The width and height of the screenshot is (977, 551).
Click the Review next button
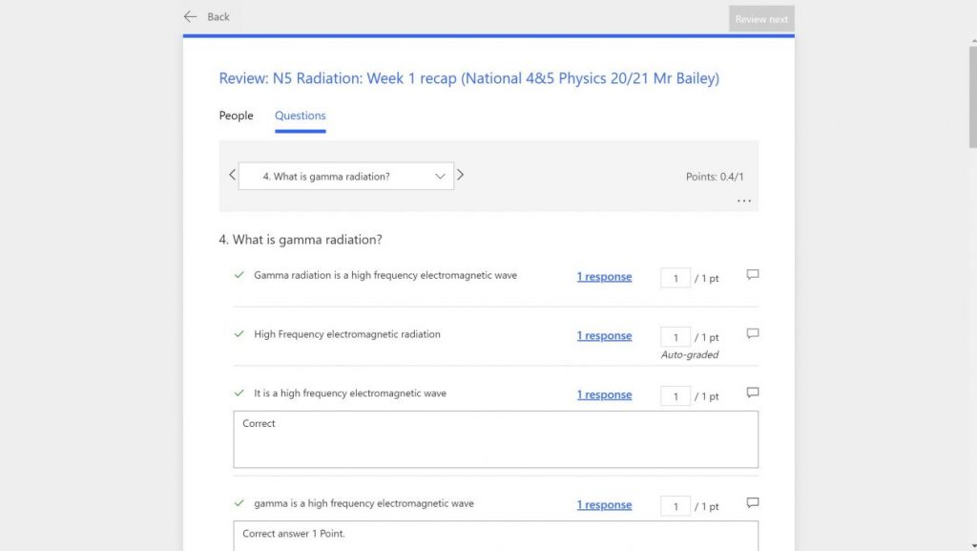click(x=760, y=17)
